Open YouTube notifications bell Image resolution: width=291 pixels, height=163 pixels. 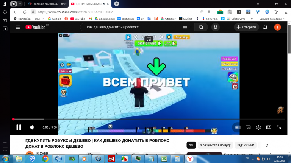tap(265, 27)
